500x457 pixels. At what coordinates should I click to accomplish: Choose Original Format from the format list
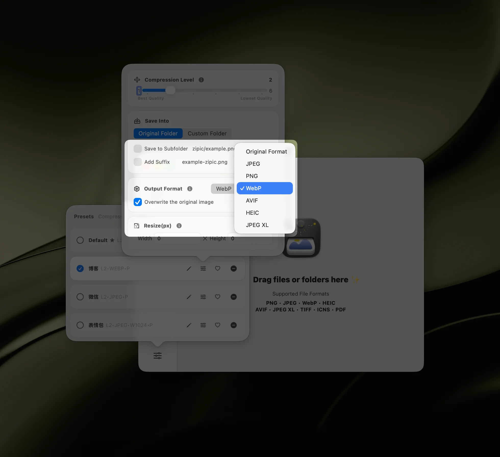(x=266, y=151)
